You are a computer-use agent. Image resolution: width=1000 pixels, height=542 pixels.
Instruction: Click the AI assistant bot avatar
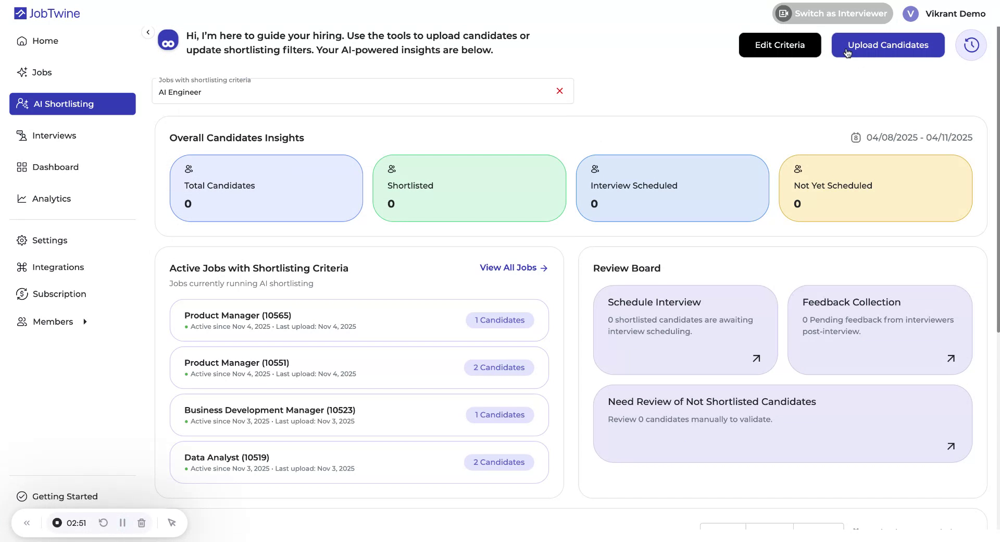coord(168,41)
